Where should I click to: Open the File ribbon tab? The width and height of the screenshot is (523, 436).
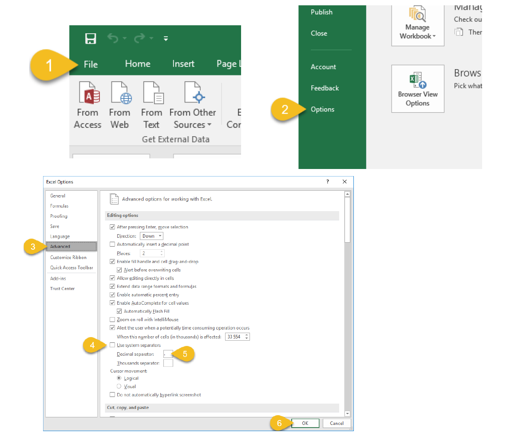[x=91, y=64]
